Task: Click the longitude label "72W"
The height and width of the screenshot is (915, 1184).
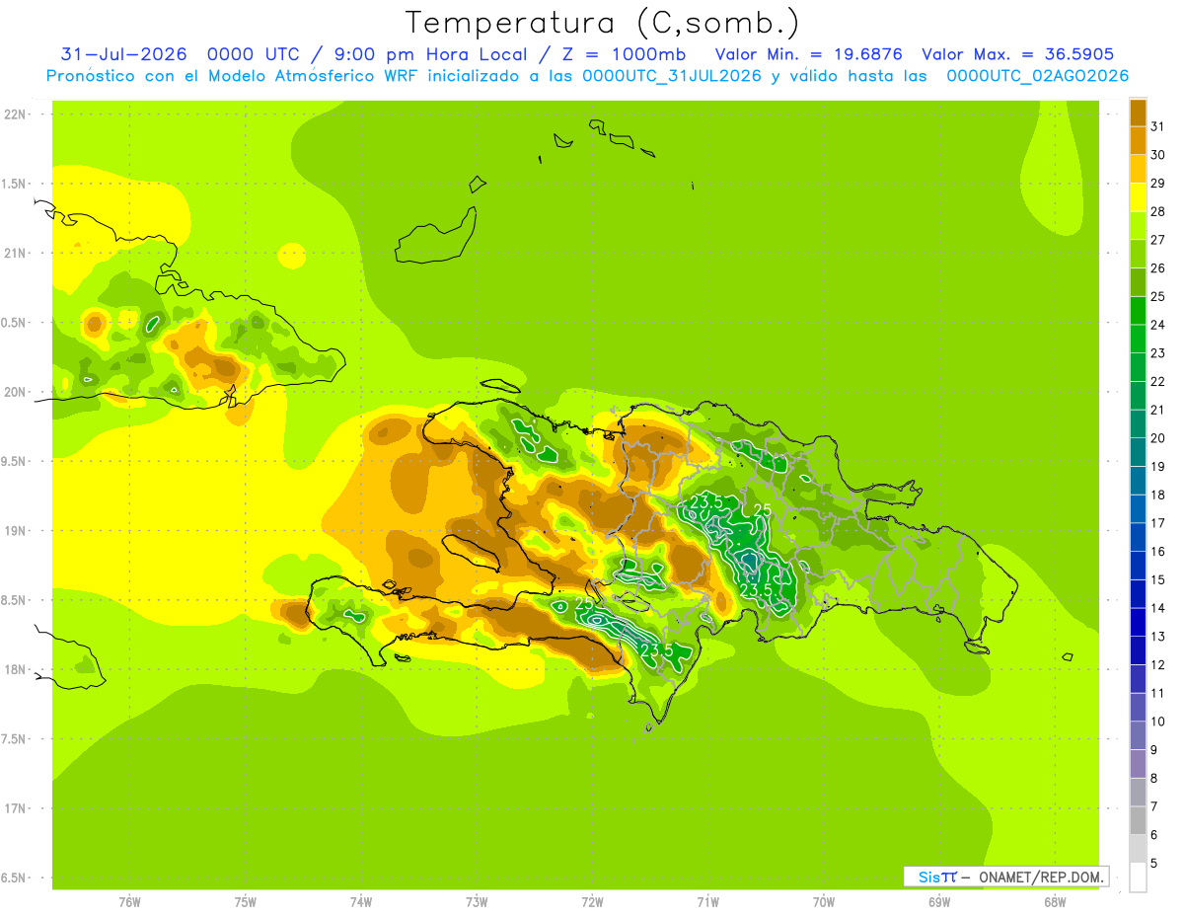Action: (592, 902)
